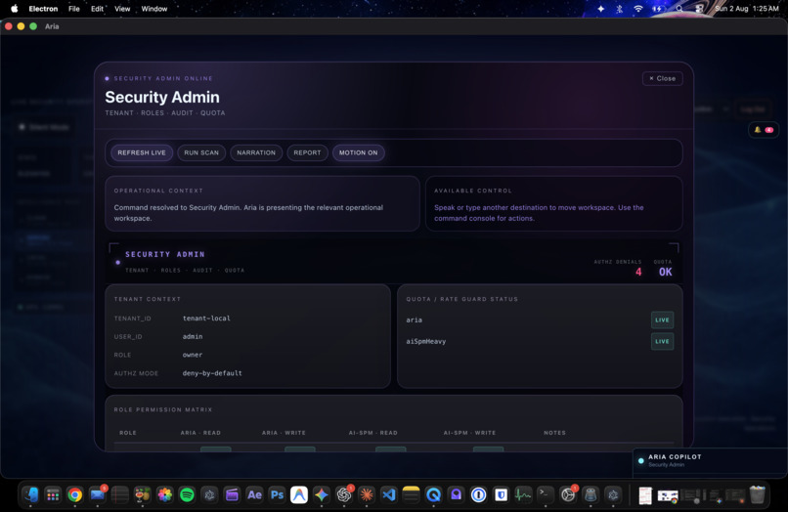The width and height of the screenshot is (788, 512).
Task: Click the RUN SCAN button
Action: 201,152
